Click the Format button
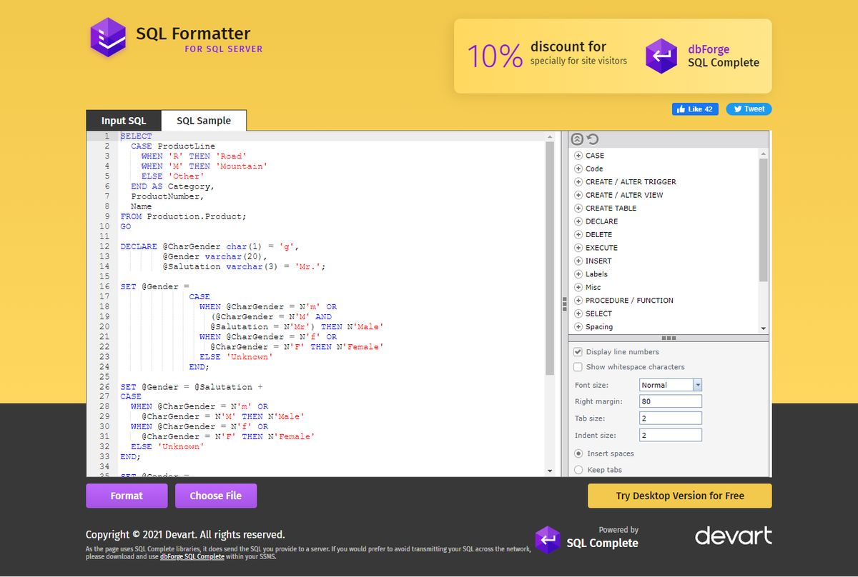Viewport: 858px width, 577px height. click(127, 495)
